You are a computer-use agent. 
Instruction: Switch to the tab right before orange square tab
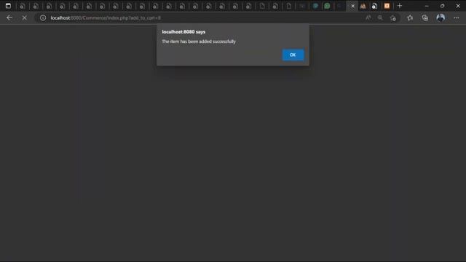(374, 6)
